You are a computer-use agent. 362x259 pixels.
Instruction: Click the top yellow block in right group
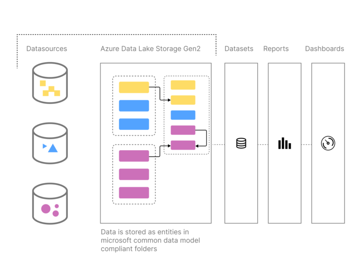[x=183, y=85]
